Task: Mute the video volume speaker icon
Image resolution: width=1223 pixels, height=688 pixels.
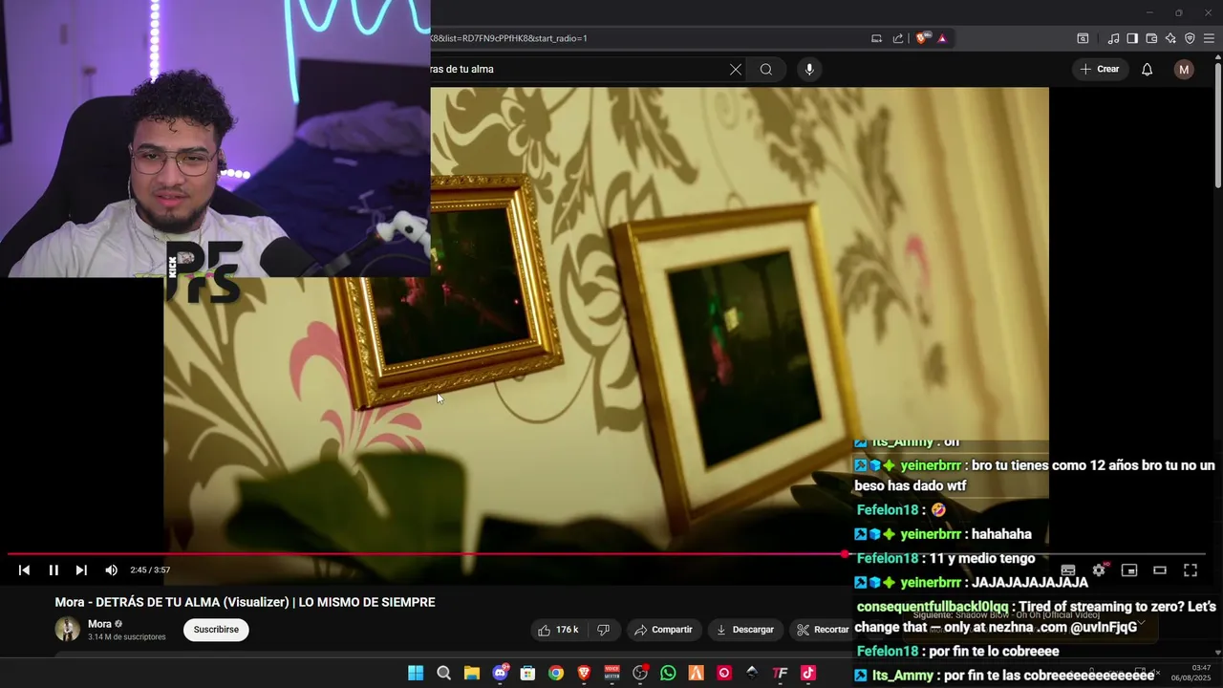Action: pos(111,570)
